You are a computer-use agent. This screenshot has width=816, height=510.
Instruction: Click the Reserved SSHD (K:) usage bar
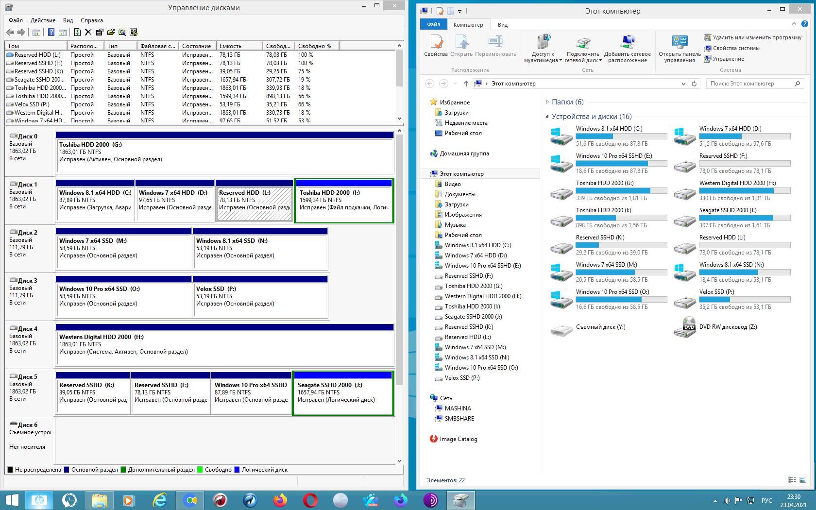click(621, 245)
